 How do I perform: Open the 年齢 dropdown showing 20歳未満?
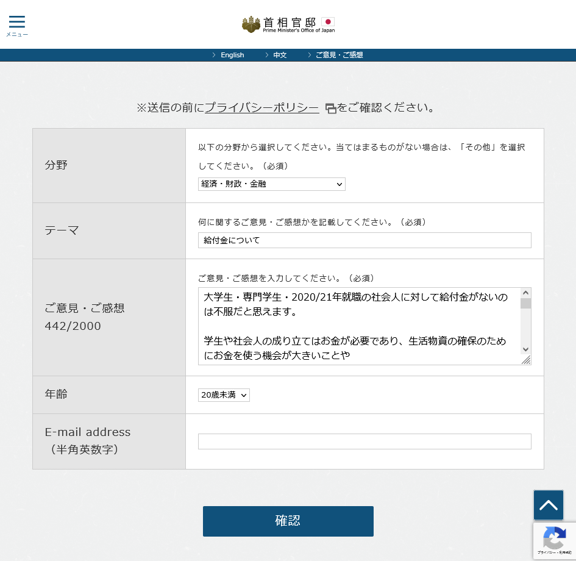click(224, 395)
